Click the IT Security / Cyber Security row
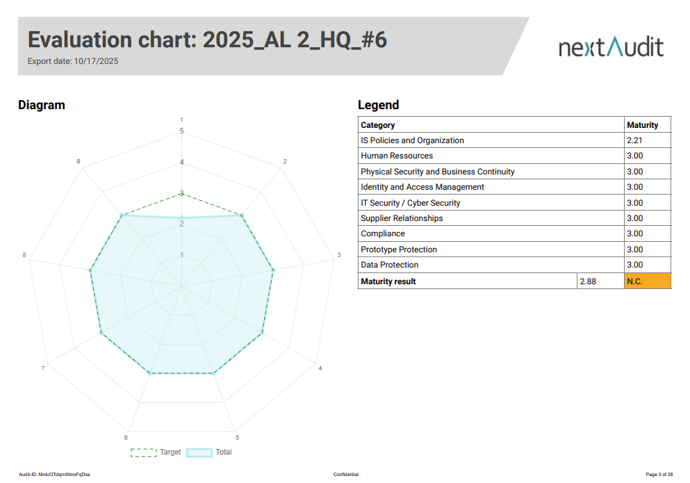This screenshot has height=483, width=690. coord(410,203)
